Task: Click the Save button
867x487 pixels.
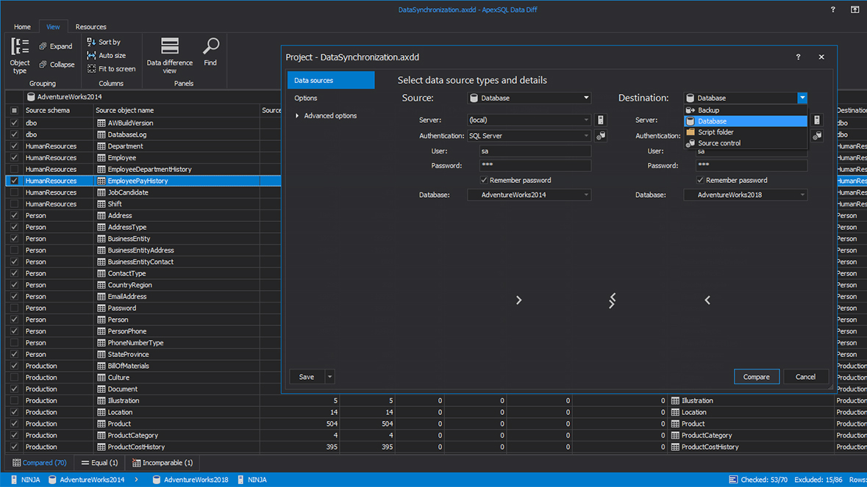Action: pos(307,377)
